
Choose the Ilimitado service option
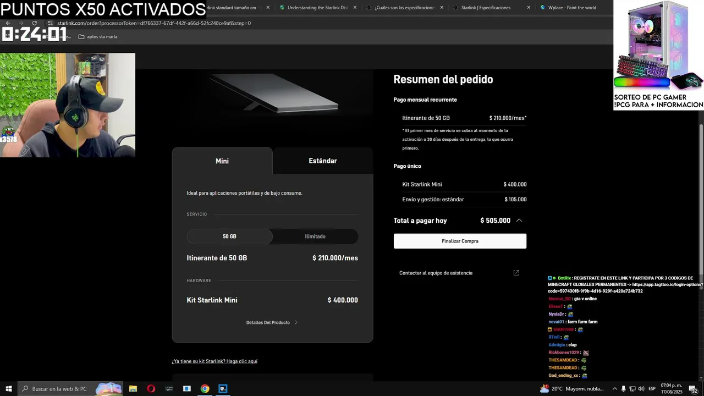tap(315, 237)
